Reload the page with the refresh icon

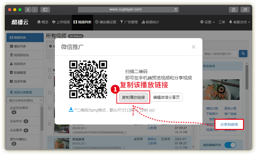click(175, 10)
